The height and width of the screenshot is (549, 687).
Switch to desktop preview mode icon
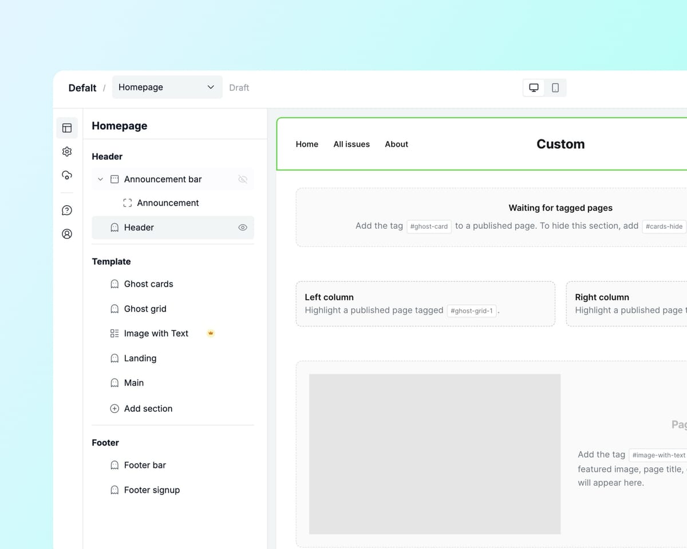[x=534, y=87]
